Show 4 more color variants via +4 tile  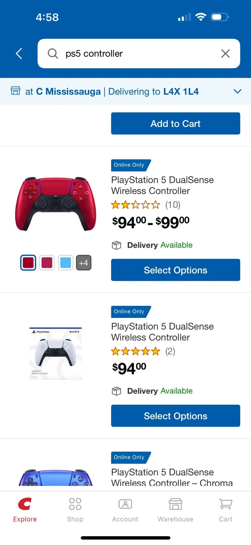83,262
